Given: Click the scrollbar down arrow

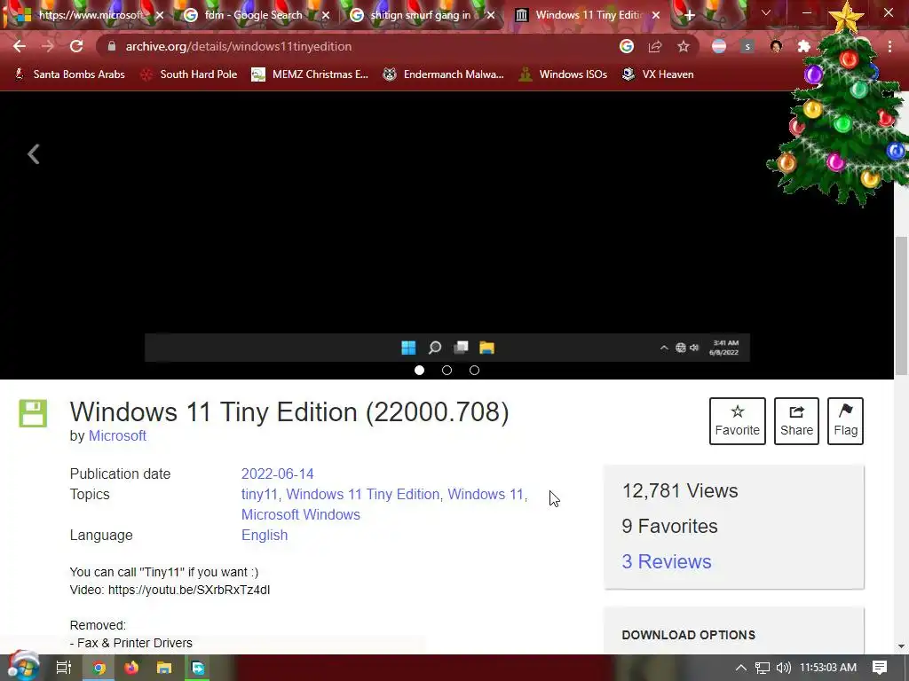Looking at the screenshot, I should (x=901, y=646).
